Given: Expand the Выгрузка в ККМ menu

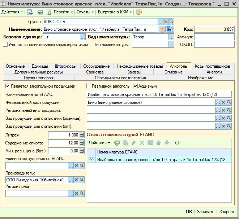Looking at the screenshot, I should (115, 12).
